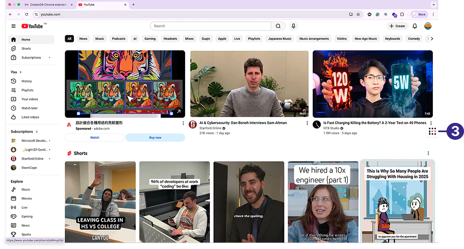Open the hamburger guide menu
464x249 pixels.
13,26
